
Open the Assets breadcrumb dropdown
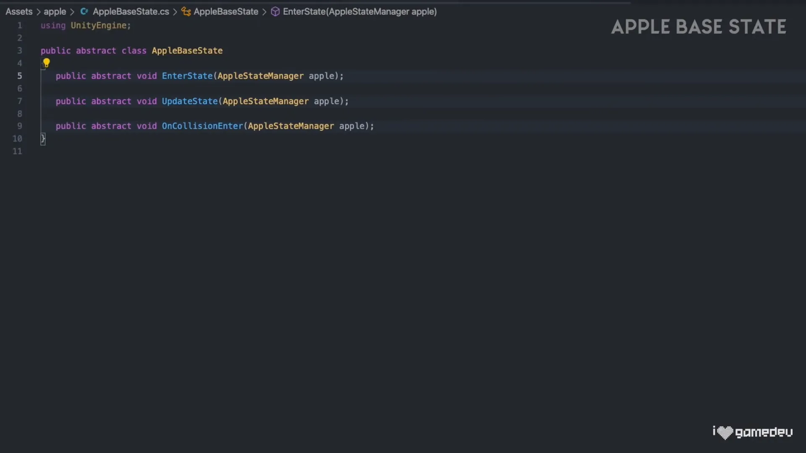(18, 11)
